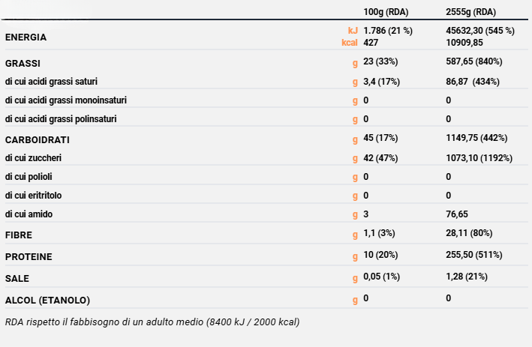Select the PROTEINE row label
This screenshot has height=347, width=532.
pyautogui.click(x=29, y=257)
